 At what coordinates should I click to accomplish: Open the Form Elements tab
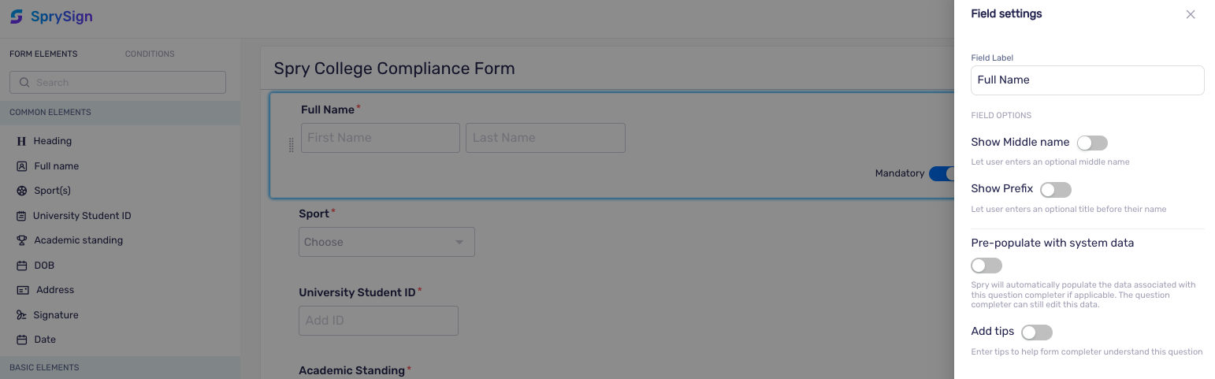43,54
